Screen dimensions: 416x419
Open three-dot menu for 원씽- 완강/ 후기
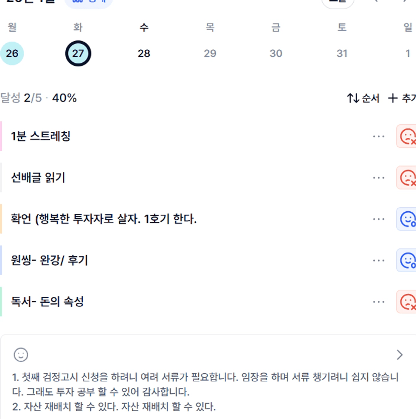click(379, 261)
